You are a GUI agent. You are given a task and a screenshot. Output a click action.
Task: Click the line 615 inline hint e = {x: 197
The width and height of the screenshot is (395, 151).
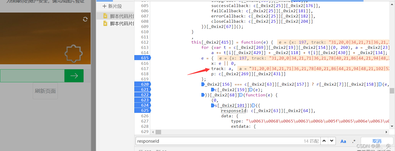click(x=303, y=58)
